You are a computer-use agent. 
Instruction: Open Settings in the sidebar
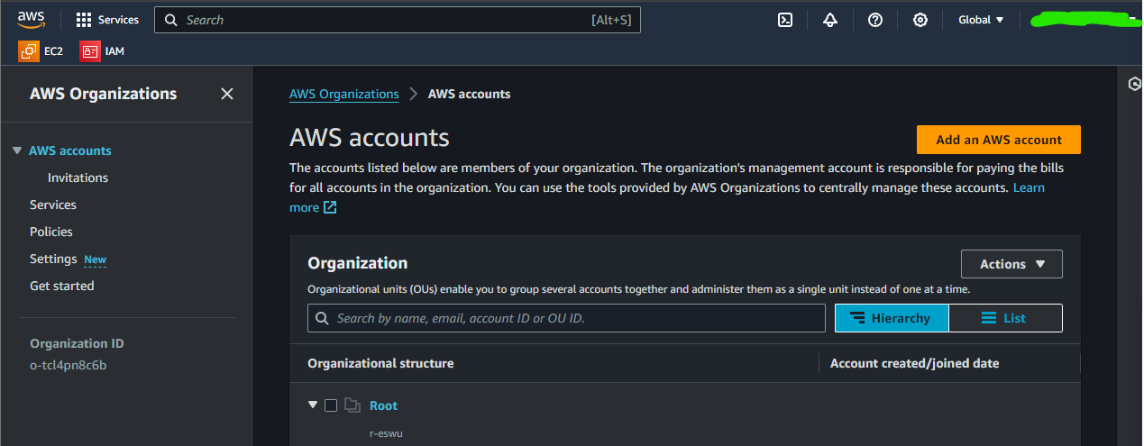click(53, 259)
